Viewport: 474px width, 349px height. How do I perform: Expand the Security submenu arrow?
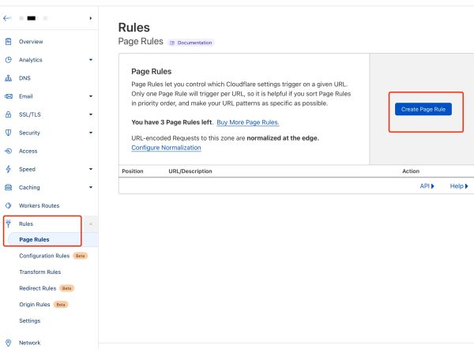pyautogui.click(x=91, y=133)
